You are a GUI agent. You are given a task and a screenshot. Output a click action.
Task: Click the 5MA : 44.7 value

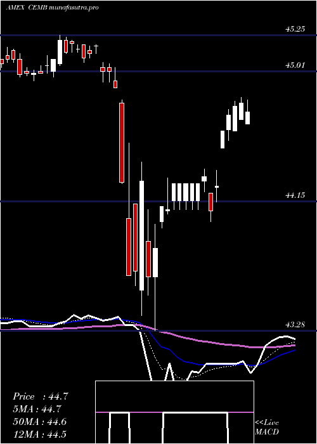(37, 409)
